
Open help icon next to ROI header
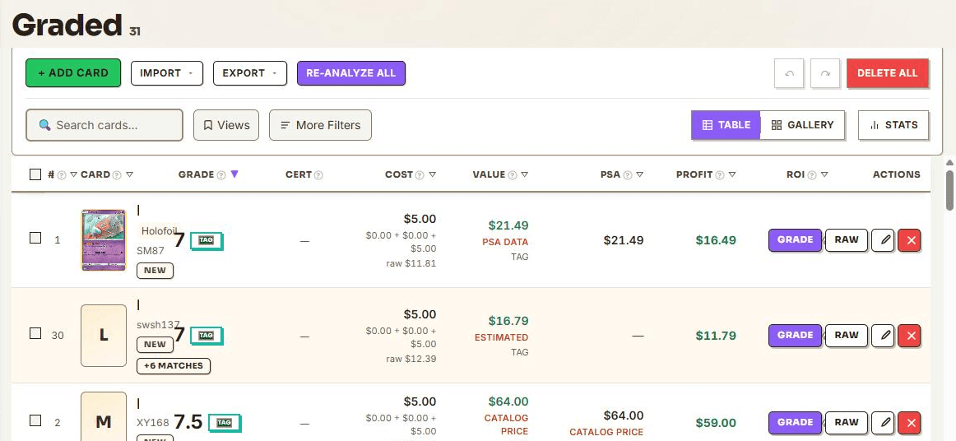tap(812, 175)
